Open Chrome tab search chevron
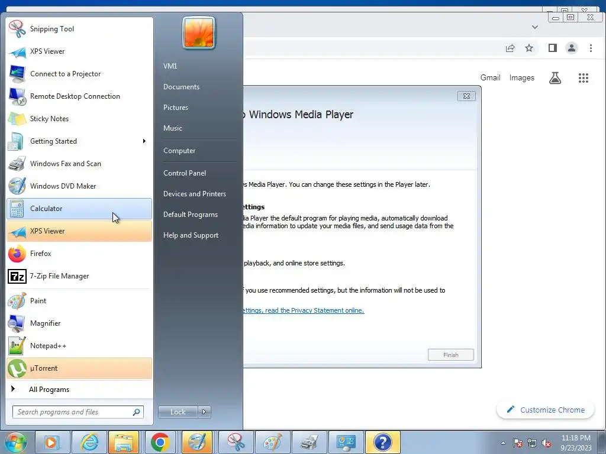Viewport: 606px width, 454px height. coord(535,27)
